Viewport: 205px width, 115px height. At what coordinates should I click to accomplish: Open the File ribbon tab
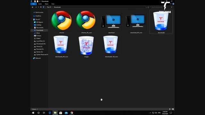(34, 4)
